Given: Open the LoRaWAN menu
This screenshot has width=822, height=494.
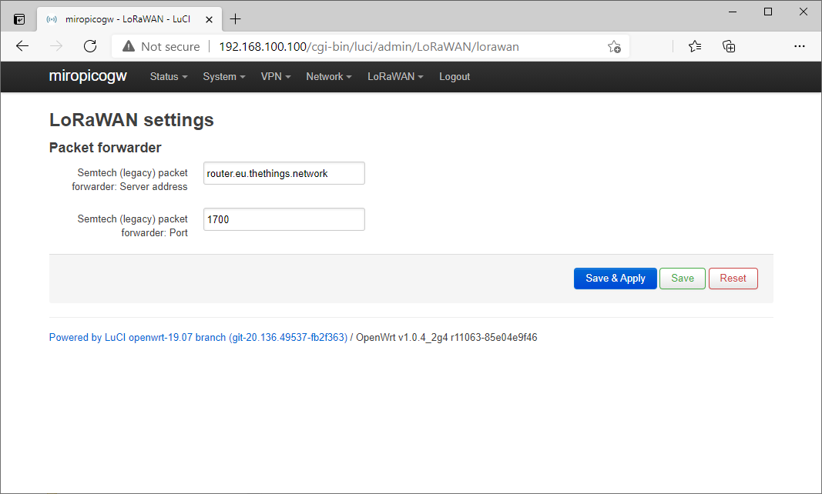Looking at the screenshot, I should [395, 77].
